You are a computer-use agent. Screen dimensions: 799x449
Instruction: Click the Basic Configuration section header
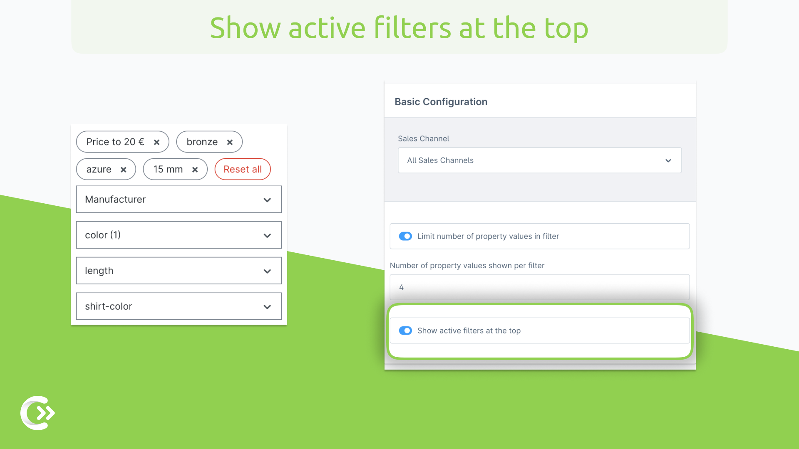pos(441,101)
